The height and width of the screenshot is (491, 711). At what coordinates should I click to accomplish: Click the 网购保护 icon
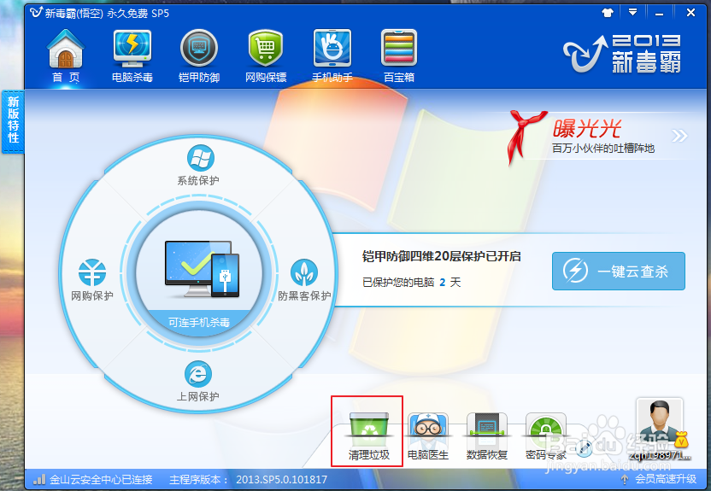point(92,272)
